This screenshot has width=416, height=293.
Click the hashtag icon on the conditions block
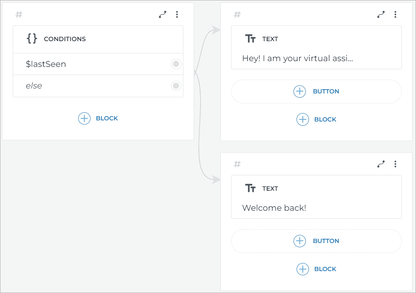click(18, 15)
